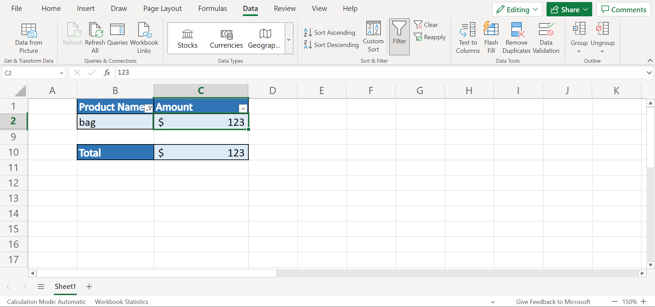Toggle the Filter button off
The height and width of the screenshot is (307, 655).
coord(399,36)
